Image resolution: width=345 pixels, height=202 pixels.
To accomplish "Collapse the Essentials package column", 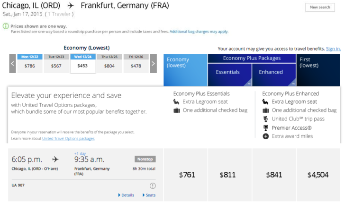I will pos(249,84).
